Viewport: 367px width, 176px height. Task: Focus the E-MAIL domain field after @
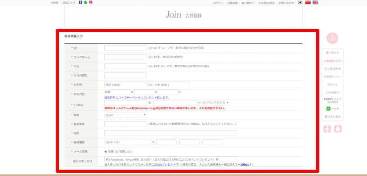pos(174,103)
